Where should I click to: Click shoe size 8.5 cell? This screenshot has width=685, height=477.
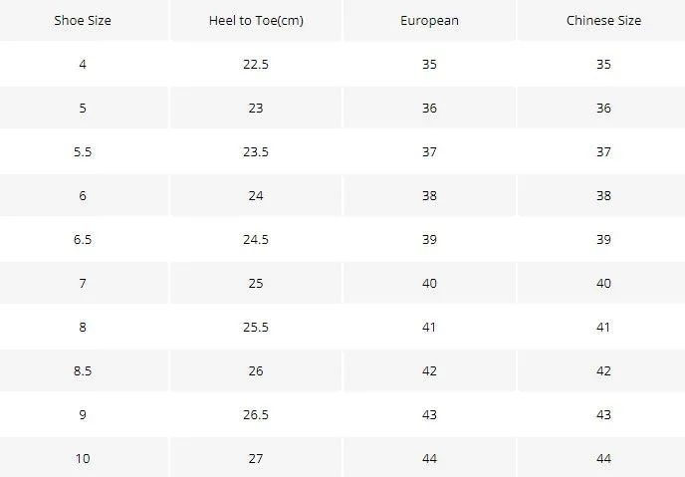pyautogui.click(x=83, y=370)
